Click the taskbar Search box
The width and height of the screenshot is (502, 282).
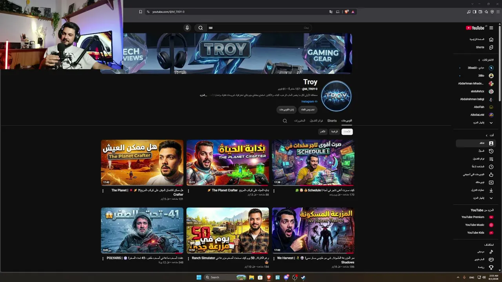tap(226, 277)
